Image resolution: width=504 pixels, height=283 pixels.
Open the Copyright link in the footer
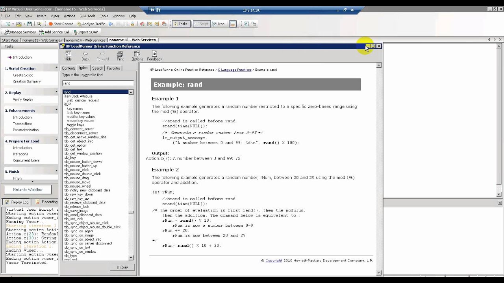(274, 260)
